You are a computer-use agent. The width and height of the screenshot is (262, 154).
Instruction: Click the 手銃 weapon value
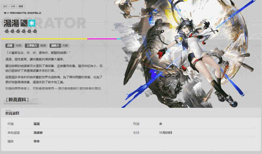pos(18,45)
